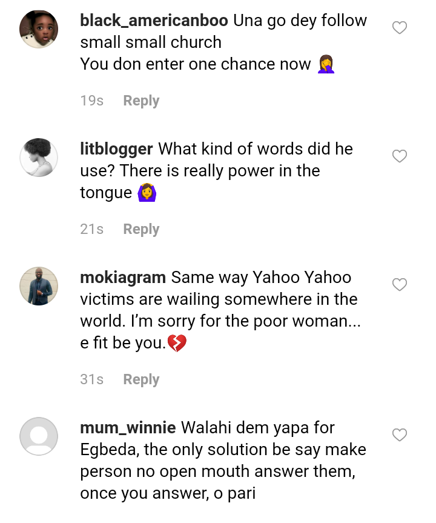Go to mokiagram's profile via username
Image resolution: width=436 pixels, height=523 pixels.
coord(123,278)
